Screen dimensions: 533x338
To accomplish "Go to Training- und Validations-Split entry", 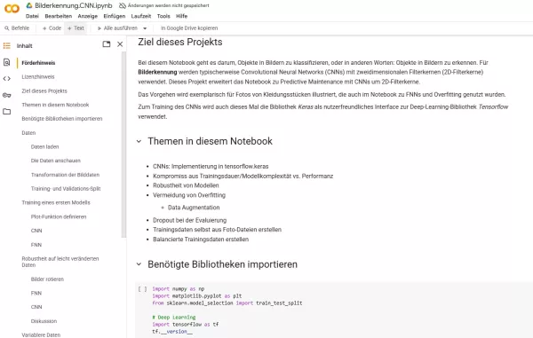I will [x=66, y=189].
